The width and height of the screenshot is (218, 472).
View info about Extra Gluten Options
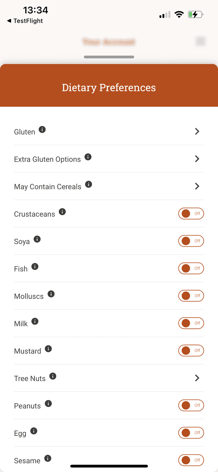[88, 157]
